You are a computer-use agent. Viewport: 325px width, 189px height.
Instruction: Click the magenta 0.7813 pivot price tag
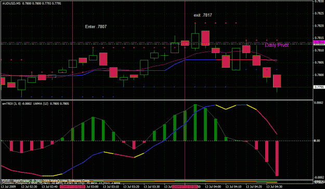[319, 42]
